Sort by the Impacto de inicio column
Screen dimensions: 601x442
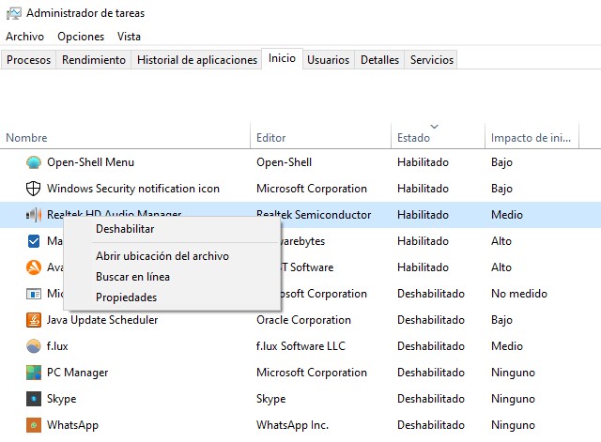(532, 138)
